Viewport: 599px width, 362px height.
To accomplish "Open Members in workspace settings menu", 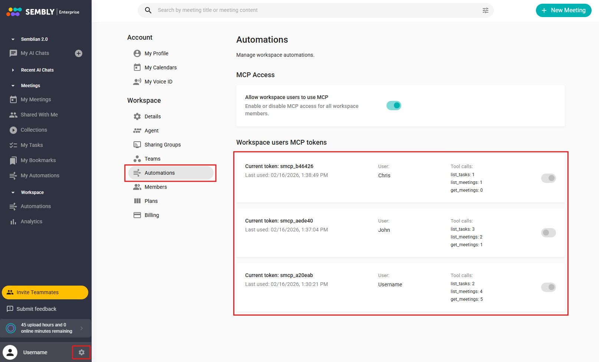I will 155,187.
